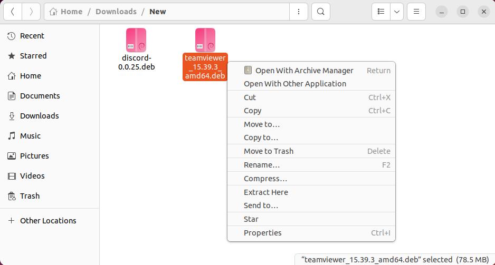Select the teamviewer deb package icon
The image size is (495, 265).
(205, 40)
